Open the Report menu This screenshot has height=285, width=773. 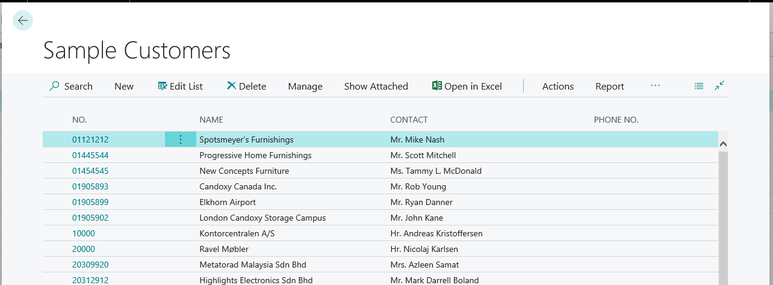click(x=610, y=86)
